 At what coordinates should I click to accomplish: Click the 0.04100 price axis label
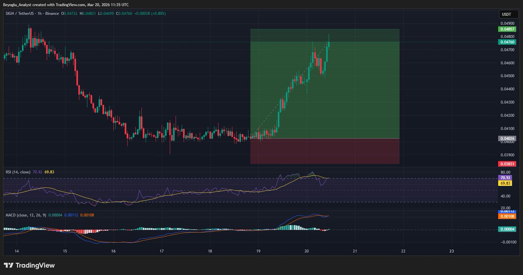click(507, 128)
